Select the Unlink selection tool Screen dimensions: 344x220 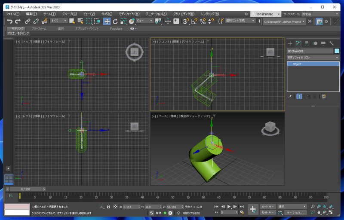pyautogui.click(x=36, y=21)
